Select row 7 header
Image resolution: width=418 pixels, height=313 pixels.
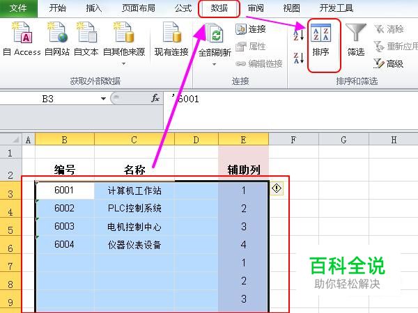click(10, 262)
